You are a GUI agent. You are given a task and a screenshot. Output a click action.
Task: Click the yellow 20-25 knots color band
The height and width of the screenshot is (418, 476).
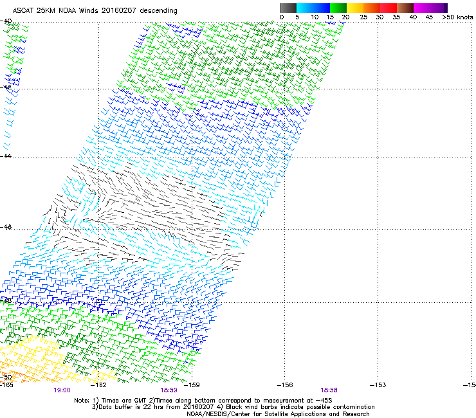pyautogui.click(x=355, y=8)
